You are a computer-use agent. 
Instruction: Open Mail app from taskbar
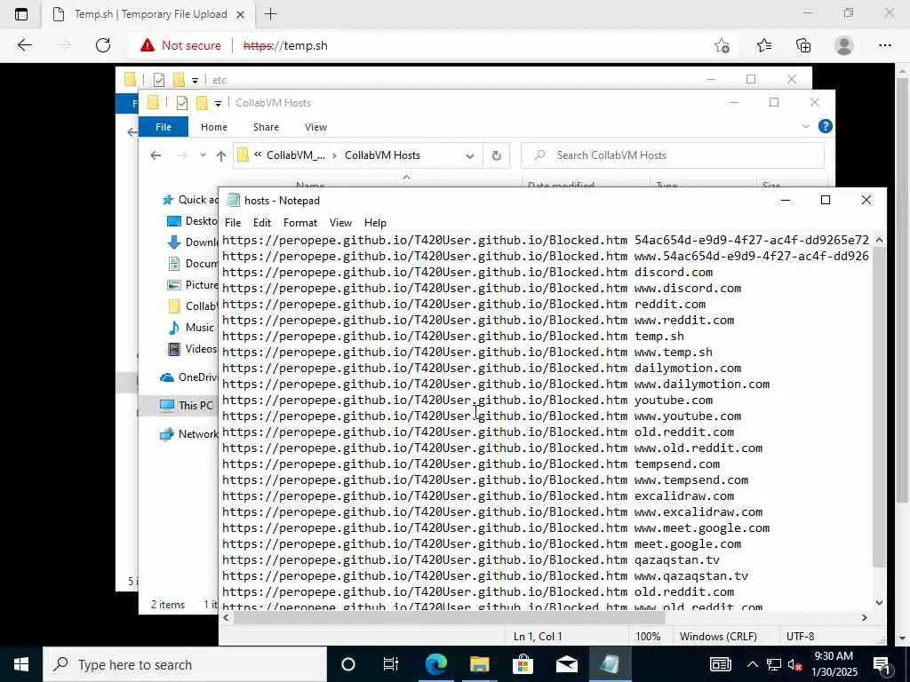point(566,664)
